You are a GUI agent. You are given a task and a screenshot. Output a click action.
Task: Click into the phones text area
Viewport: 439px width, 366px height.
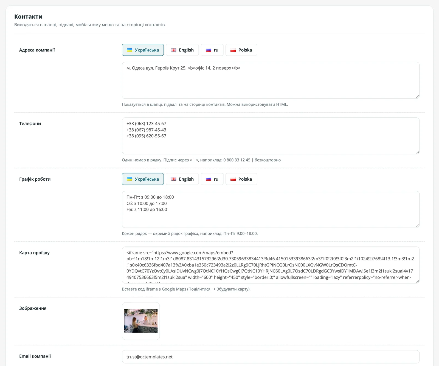click(x=271, y=136)
